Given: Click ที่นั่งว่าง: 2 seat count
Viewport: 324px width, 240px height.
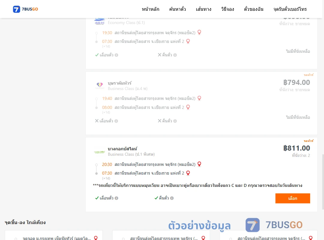Looking at the screenshot, I should click(301, 155).
